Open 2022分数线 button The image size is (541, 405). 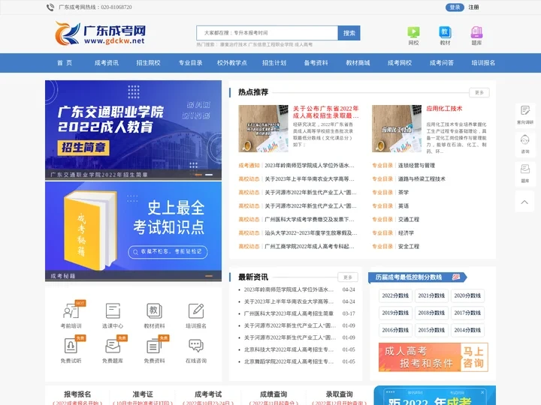pyautogui.click(x=395, y=295)
